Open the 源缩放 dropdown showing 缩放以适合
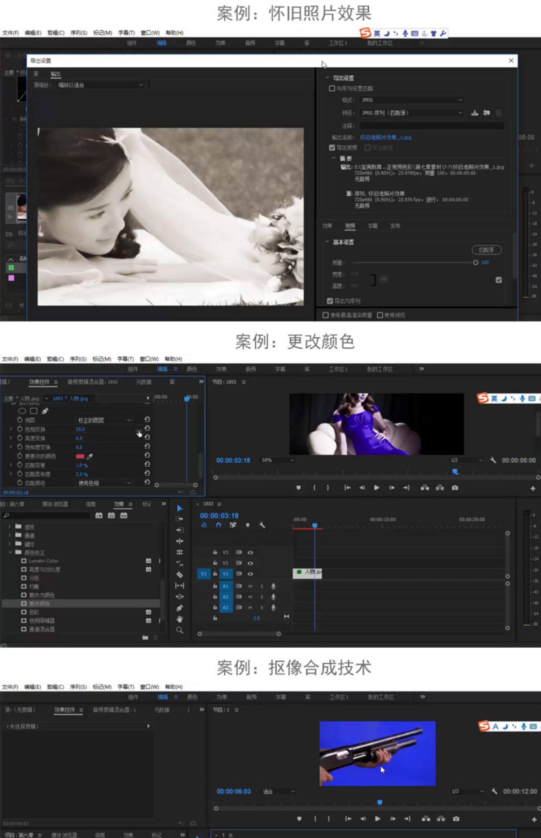Viewport: 541px width, 838px height. (101, 85)
